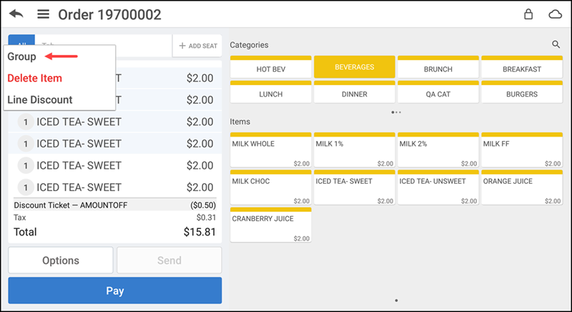
Task: Select the Discount Ticket — AMOUNTOFF line
Action: point(115,205)
